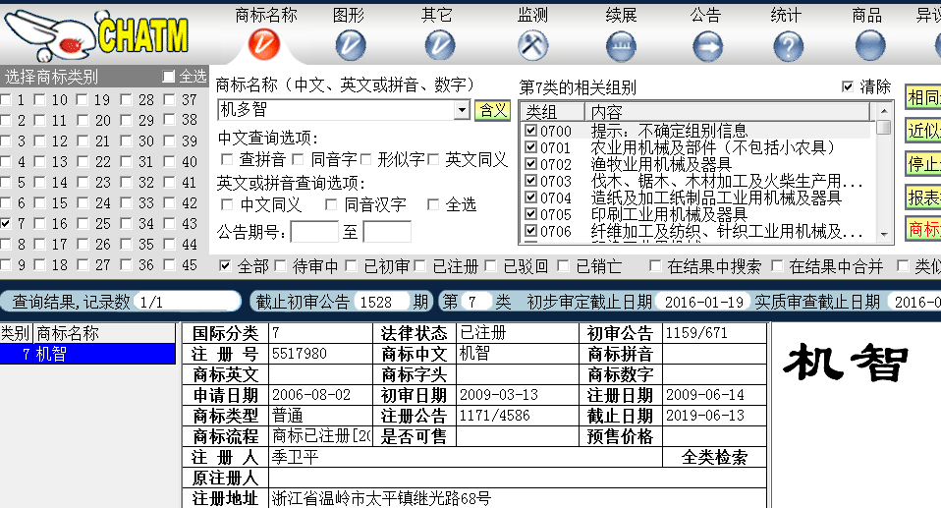
Task: Click the class number 7 field
Action: point(477,302)
